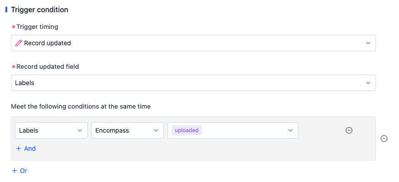Click the chevron inside the Encompass dropdown
This screenshot has height=182, width=399.
coord(156,130)
